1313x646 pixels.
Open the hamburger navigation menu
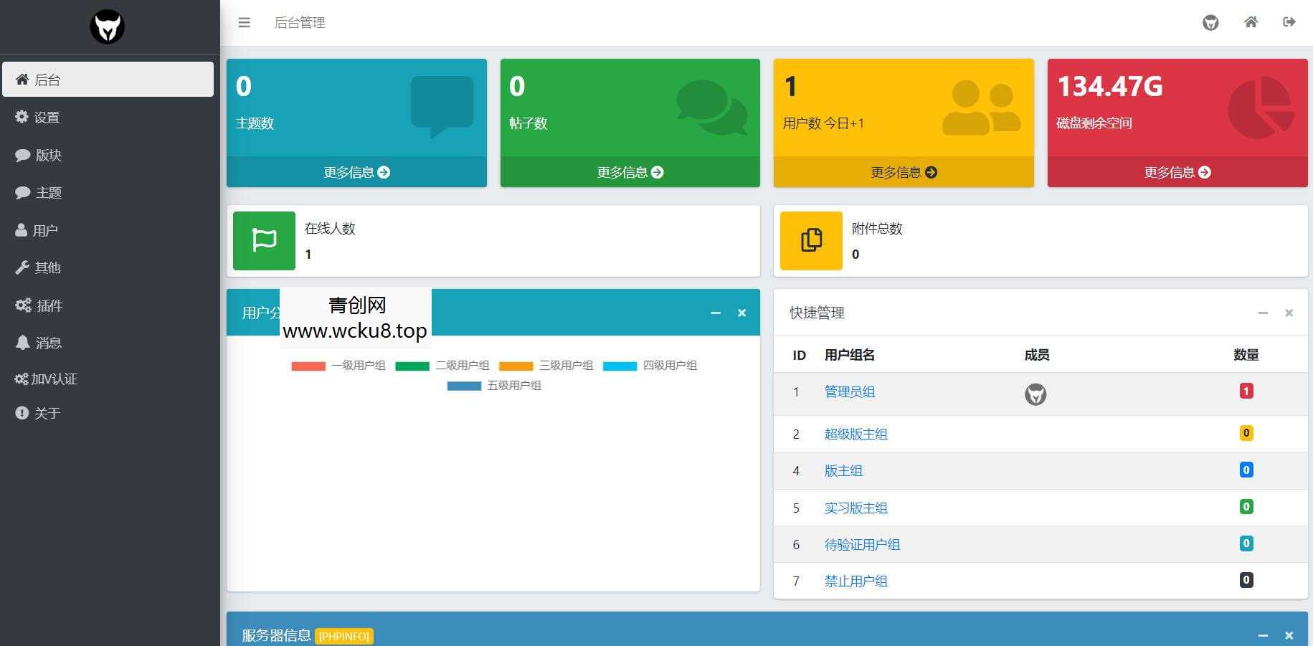coord(245,22)
